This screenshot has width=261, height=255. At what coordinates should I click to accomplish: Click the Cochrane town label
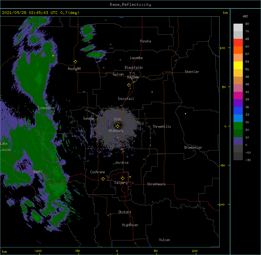[x=97, y=172]
